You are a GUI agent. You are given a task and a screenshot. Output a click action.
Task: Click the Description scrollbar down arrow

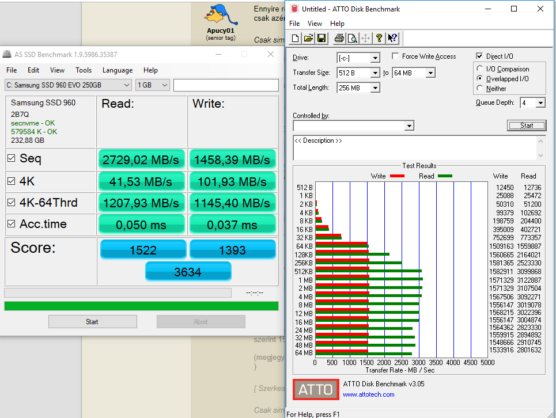(541, 155)
